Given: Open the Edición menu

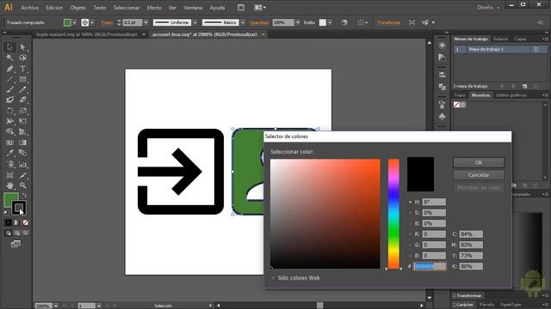Looking at the screenshot, I should click(54, 8).
